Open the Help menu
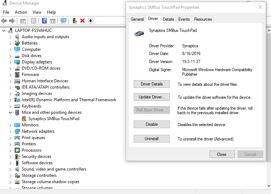Viewport: 271px width, 194px height. (x=51, y=12)
